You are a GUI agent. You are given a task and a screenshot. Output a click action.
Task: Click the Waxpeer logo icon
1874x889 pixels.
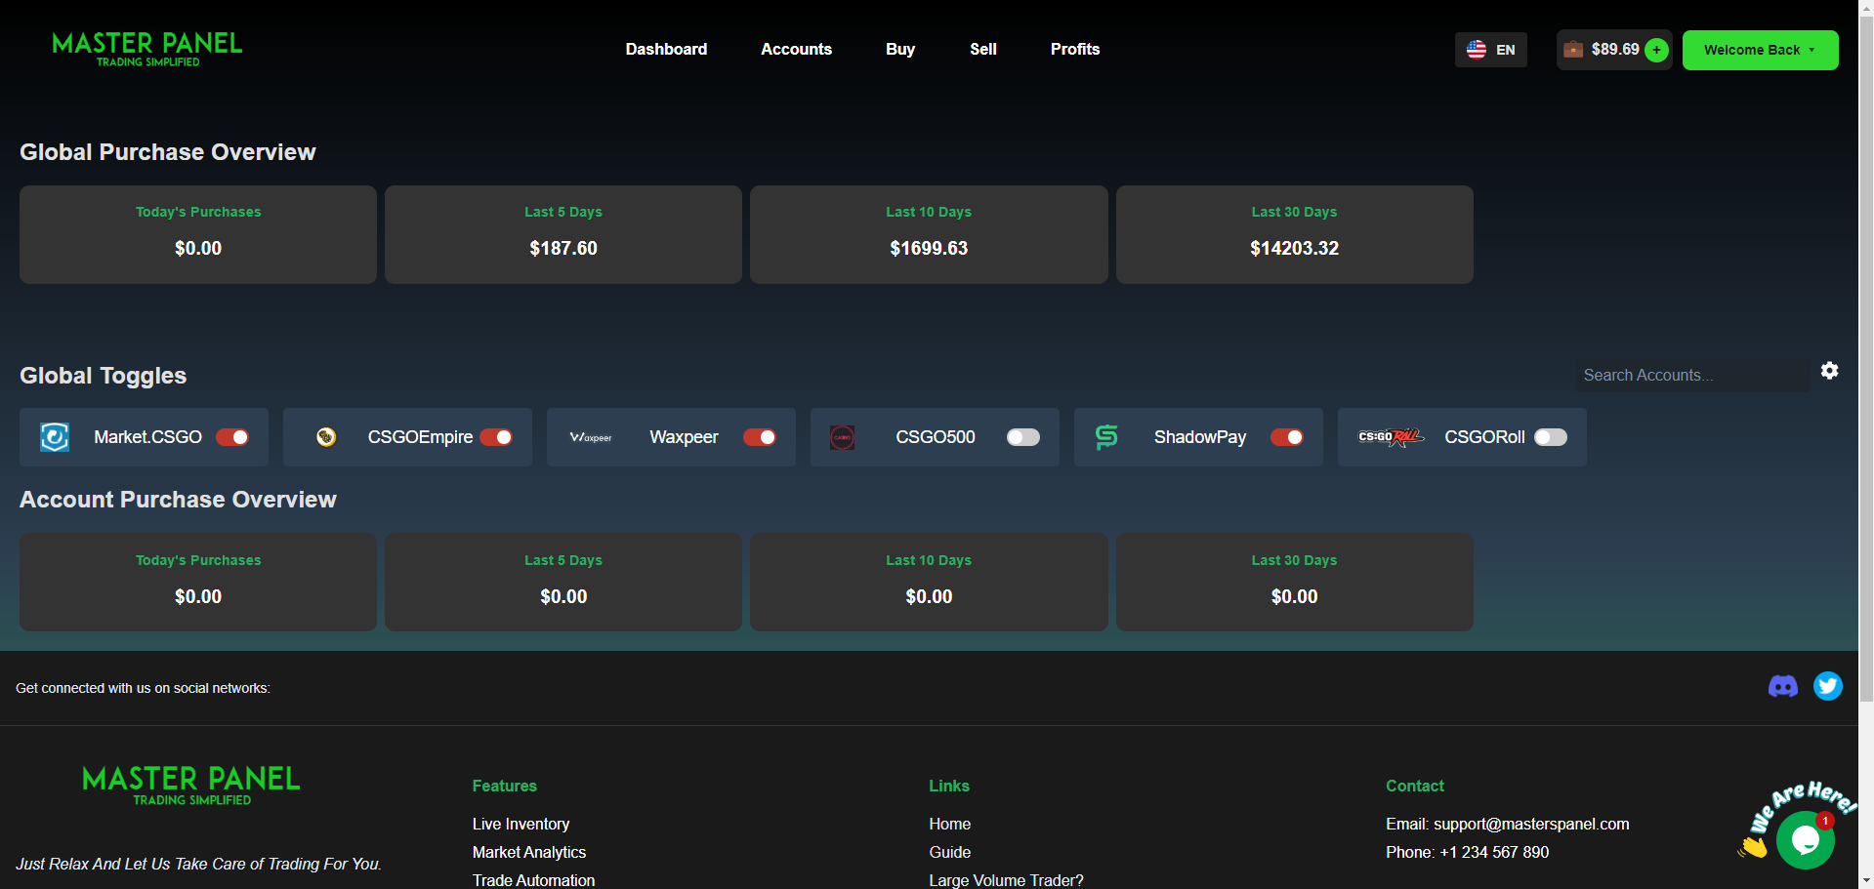tap(591, 437)
